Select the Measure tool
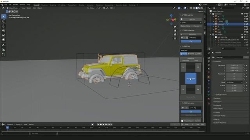The height and width of the screenshot is (140, 250). tap(4, 50)
